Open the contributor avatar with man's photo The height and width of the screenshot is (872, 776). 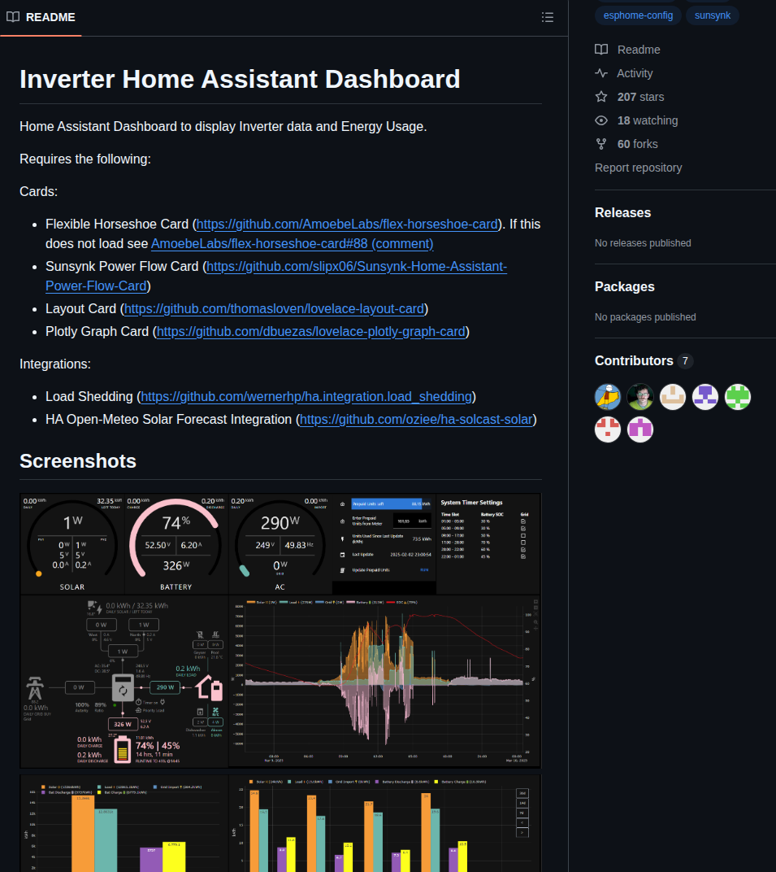(x=640, y=397)
